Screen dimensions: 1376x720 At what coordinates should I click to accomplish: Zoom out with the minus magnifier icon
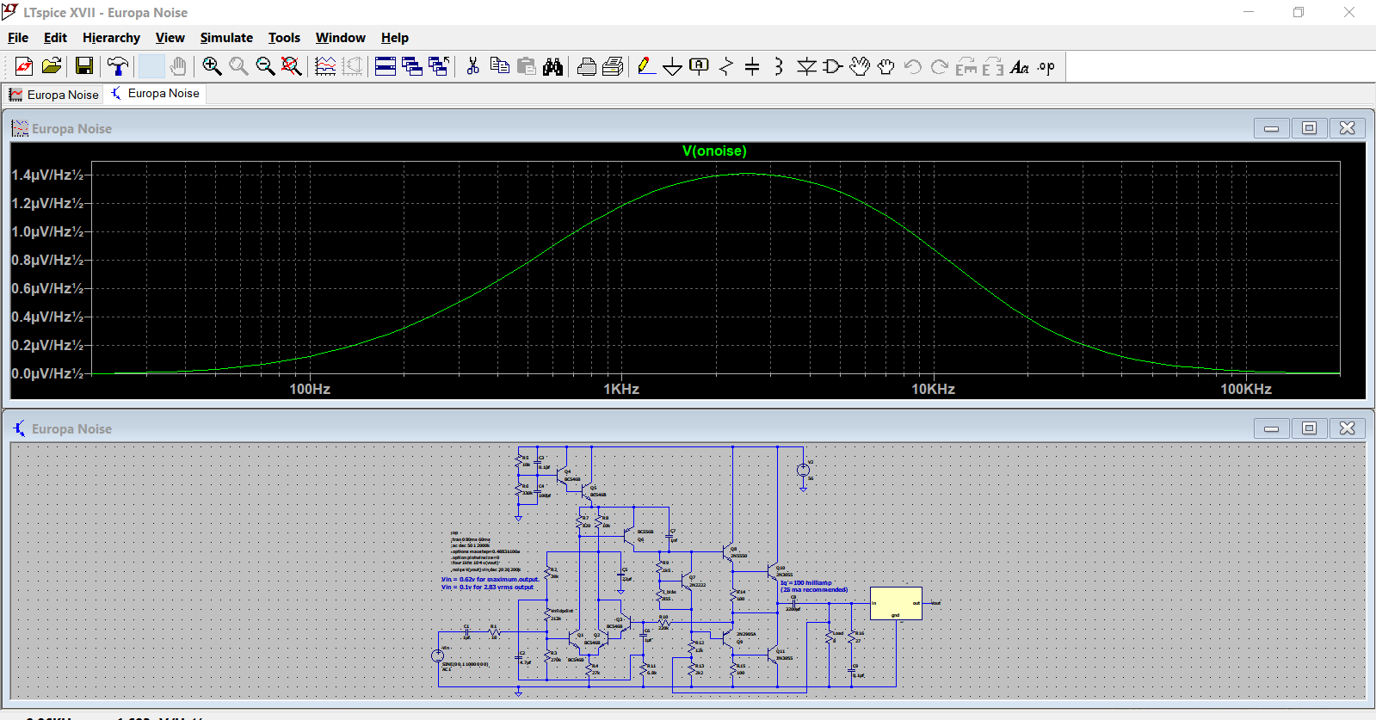(265, 66)
